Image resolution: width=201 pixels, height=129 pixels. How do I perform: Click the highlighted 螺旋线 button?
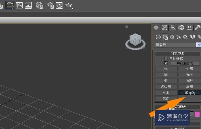190,93
